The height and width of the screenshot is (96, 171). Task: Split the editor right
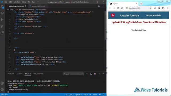99,6
